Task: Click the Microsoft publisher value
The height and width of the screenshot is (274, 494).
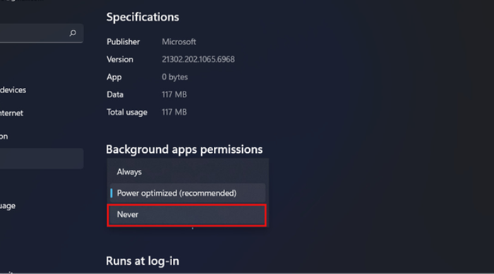Action: tap(179, 42)
